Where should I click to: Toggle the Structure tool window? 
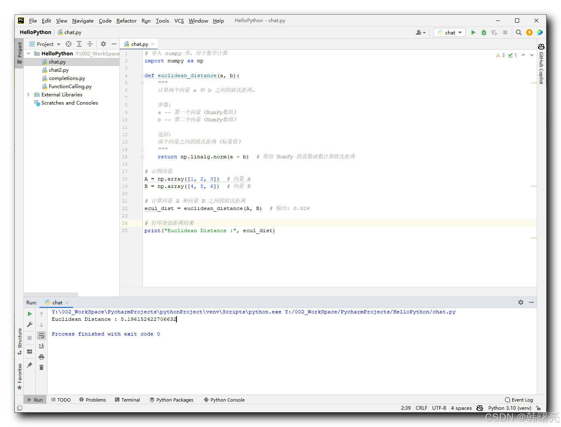coord(19,341)
